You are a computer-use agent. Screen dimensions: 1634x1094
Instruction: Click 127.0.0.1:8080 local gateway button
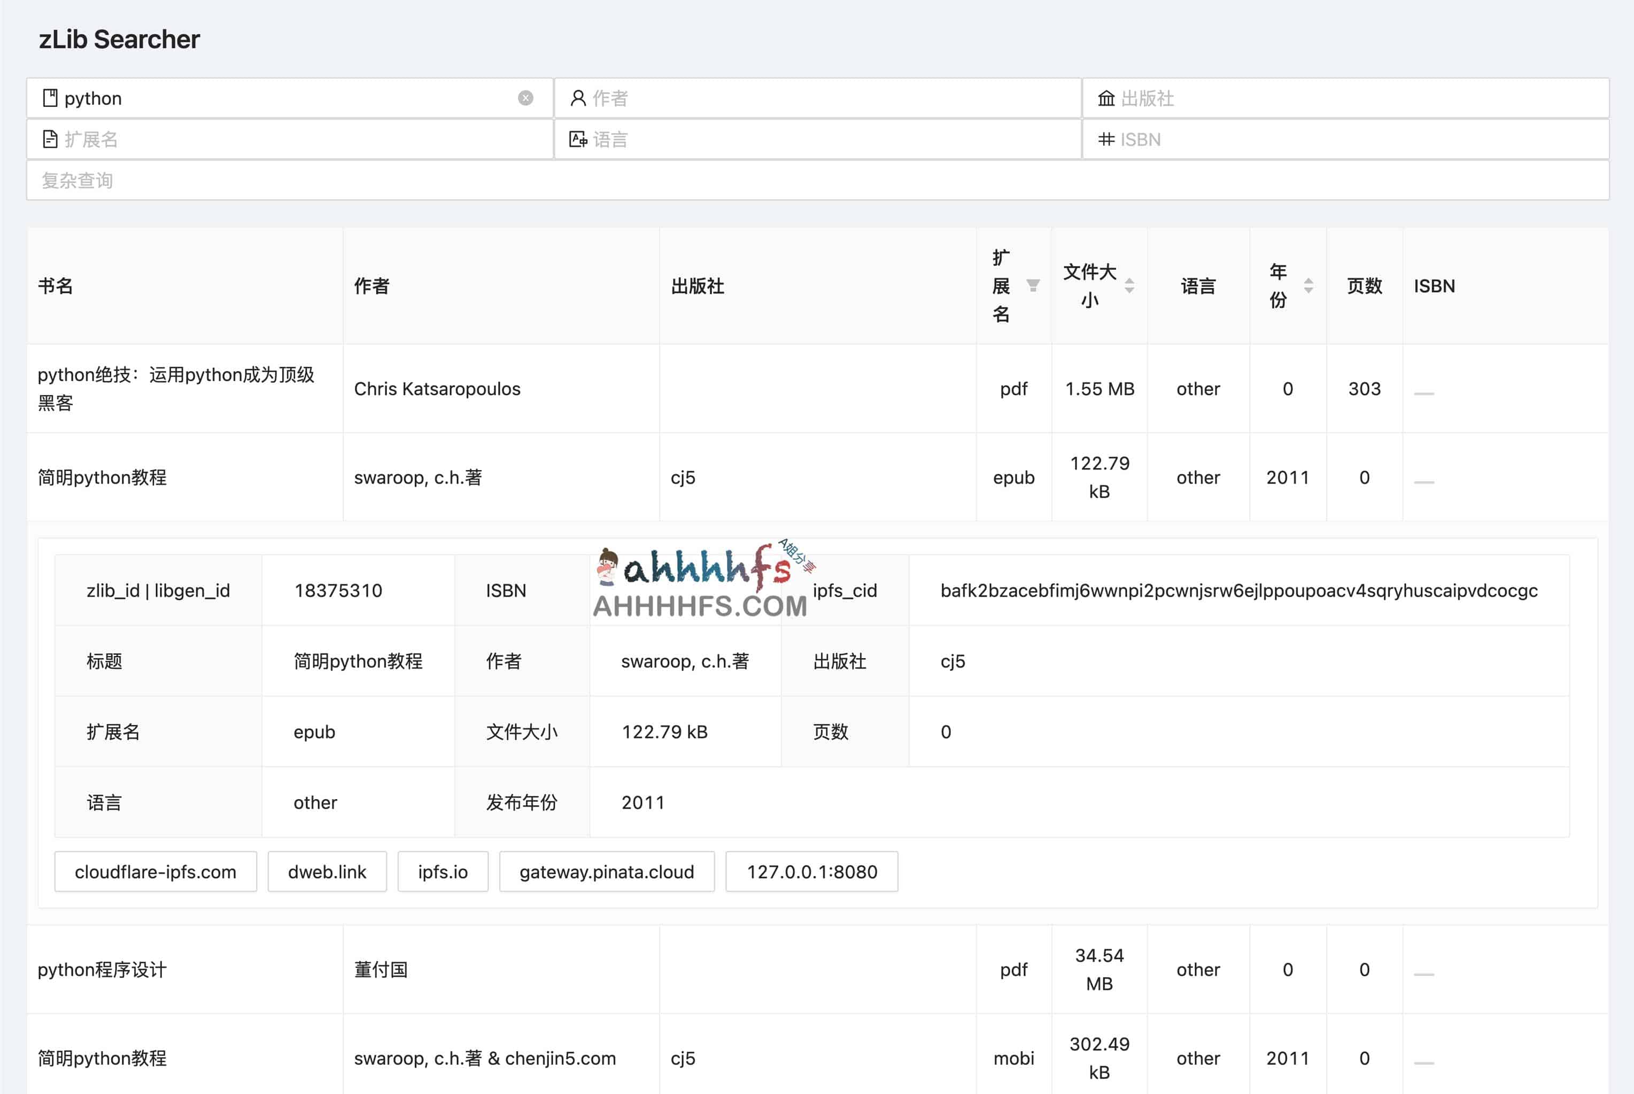pos(816,872)
